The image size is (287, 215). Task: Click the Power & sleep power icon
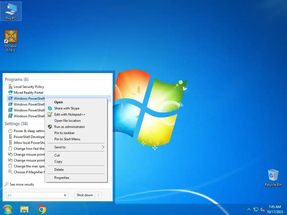(x=10, y=131)
